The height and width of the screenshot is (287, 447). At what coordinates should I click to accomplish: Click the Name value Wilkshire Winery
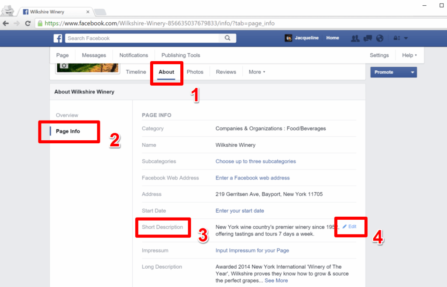click(235, 145)
